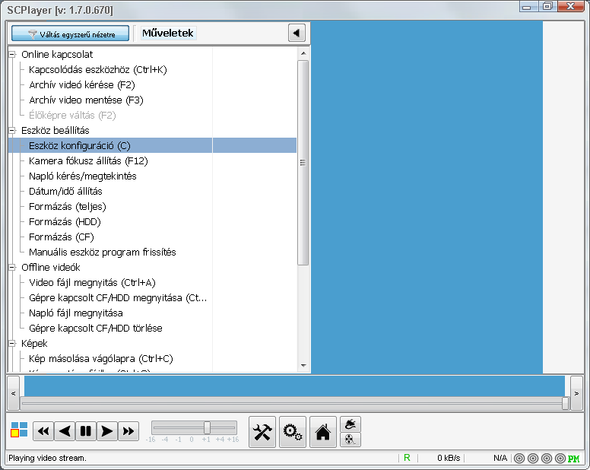The width and height of the screenshot is (590, 470).
Task: Click the green PM status icon
Action: pyautogui.click(x=574, y=459)
